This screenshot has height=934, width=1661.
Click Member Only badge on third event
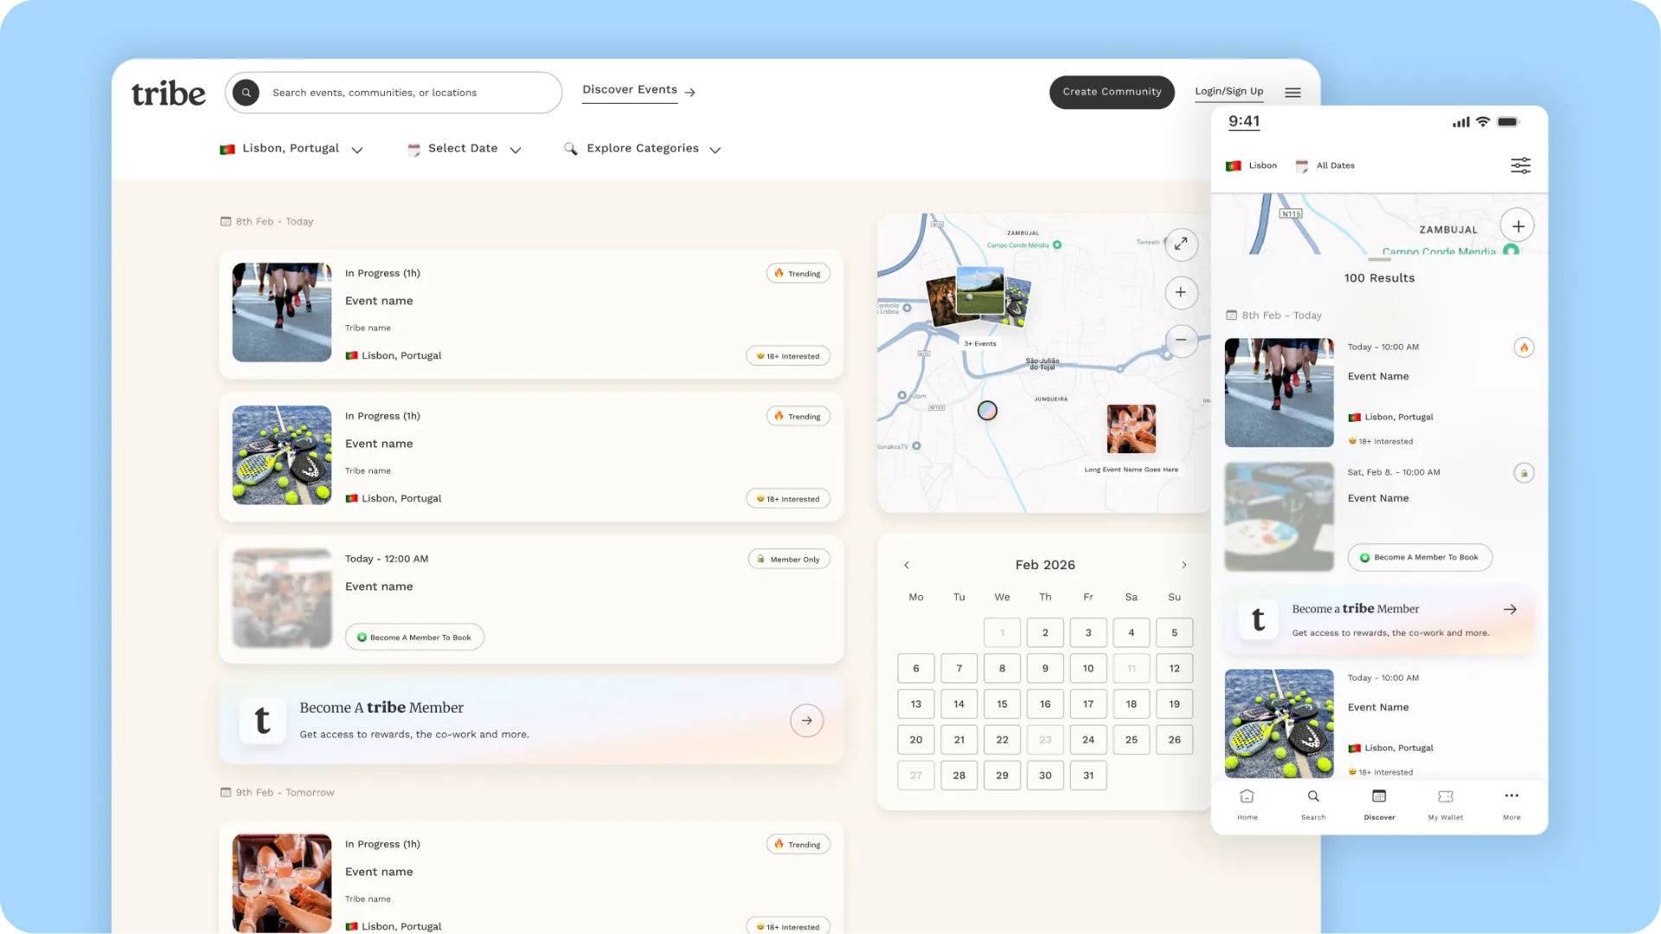coord(789,560)
